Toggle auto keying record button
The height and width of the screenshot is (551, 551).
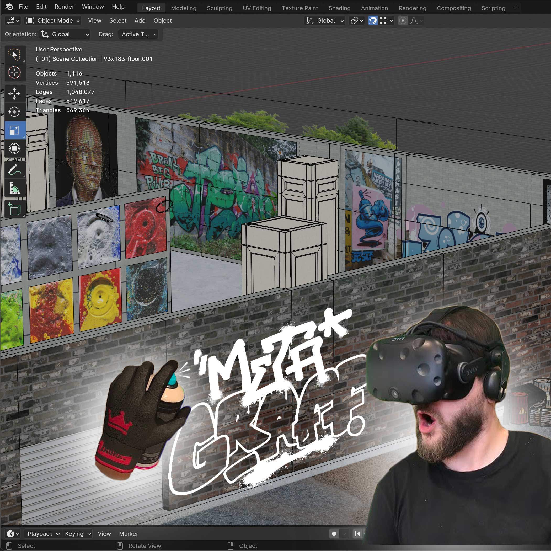coord(334,534)
